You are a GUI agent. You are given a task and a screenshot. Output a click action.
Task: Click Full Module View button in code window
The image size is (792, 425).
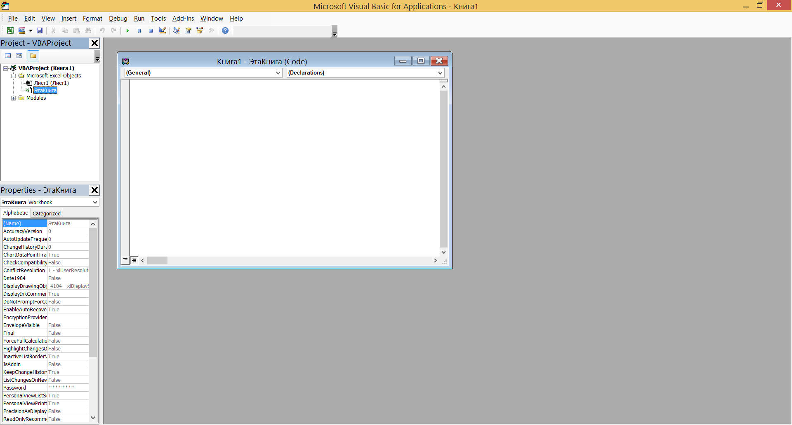coord(134,260)
